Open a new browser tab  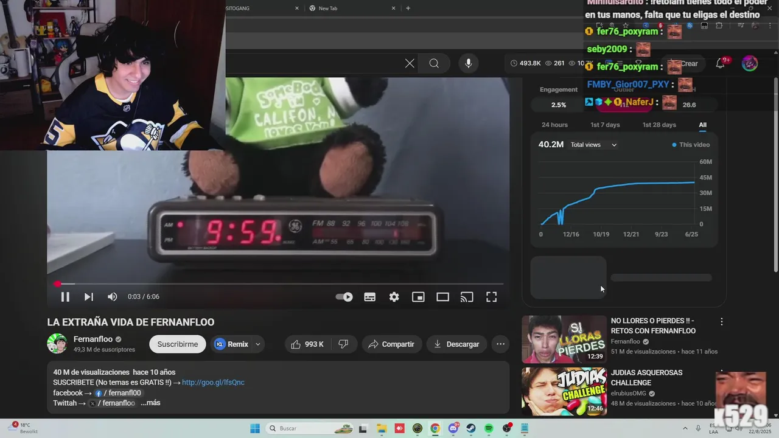408,8
